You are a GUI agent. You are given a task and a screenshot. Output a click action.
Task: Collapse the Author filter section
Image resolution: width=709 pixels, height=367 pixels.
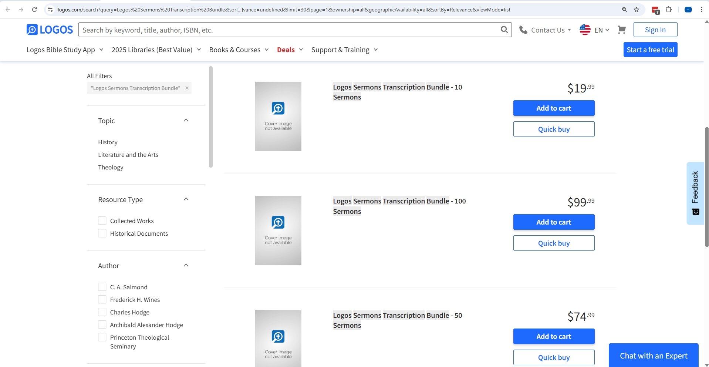[186, 265]
